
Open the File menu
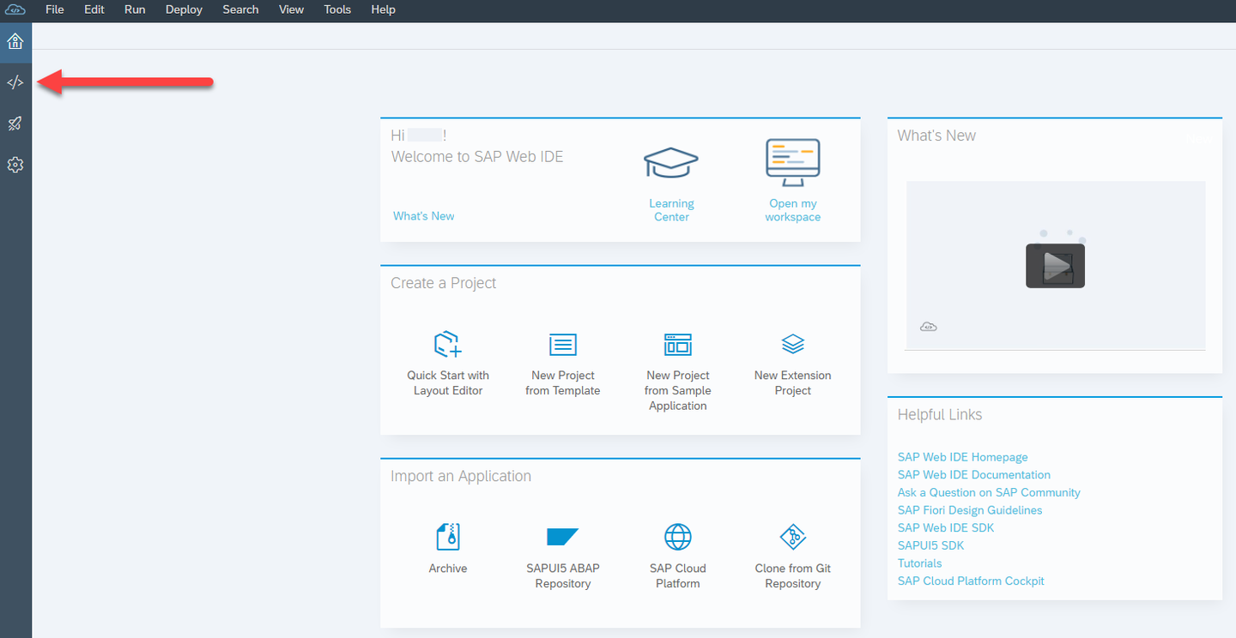[54, 9]
